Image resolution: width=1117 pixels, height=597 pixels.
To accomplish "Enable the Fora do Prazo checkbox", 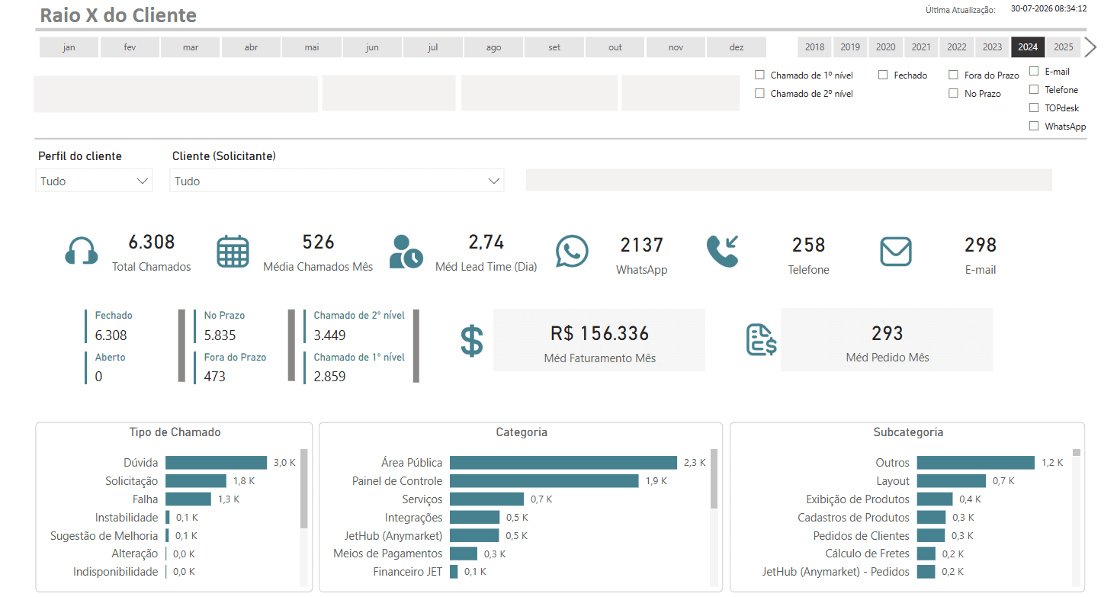I will 953,75.
